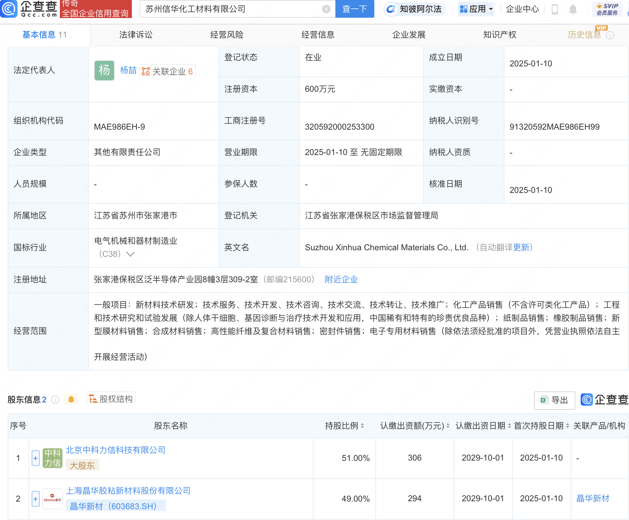
Task: Click info icon next to 历史信息
Action: (610, 35)
